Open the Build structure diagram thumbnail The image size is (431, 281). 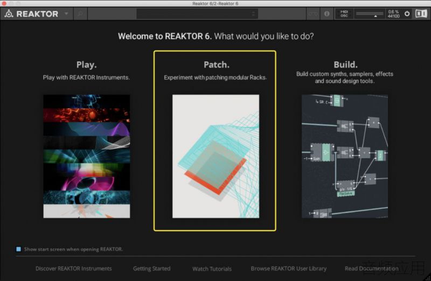[x=345, y=156]
